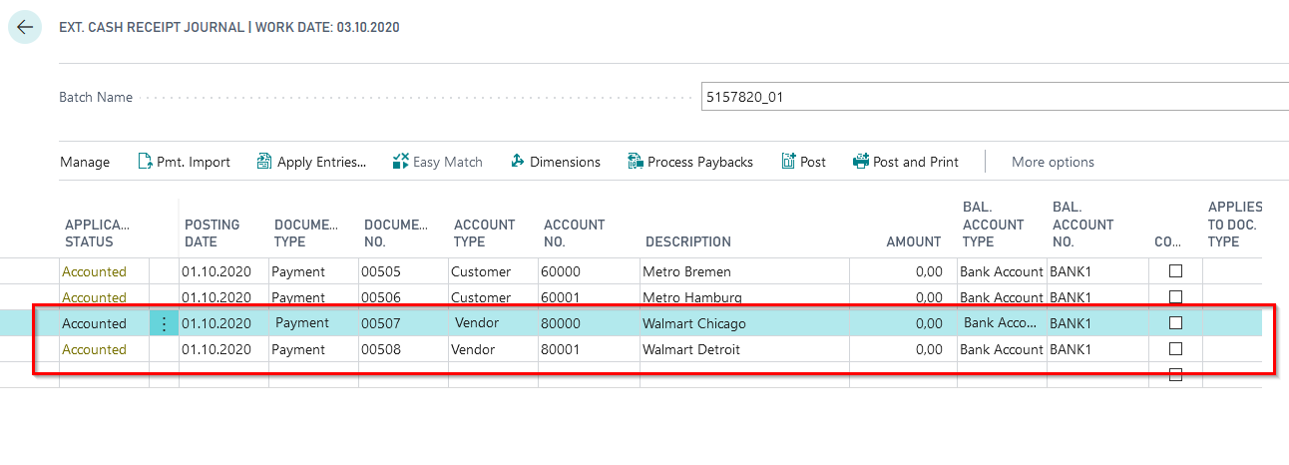Open the Manage menu
This screenshot has height=465, width=1289.
[x=85, y=162]
